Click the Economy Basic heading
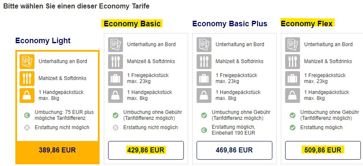363x166 pixels. click(x=132, y=23)
